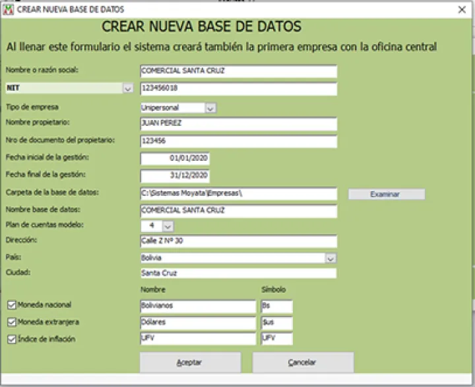This screenshot has width=475, height=387.
Task: Click the Bs currency symbol field
Action: pyautogui.click(x=276, y=306)
